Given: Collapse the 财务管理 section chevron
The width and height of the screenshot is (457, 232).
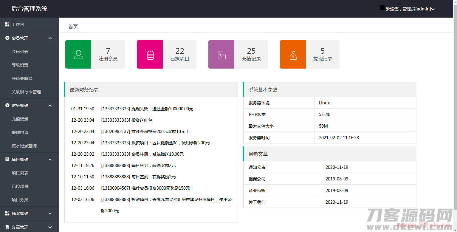Looking at the screenshot, I should pyautogui.click(x=50, y=106).
